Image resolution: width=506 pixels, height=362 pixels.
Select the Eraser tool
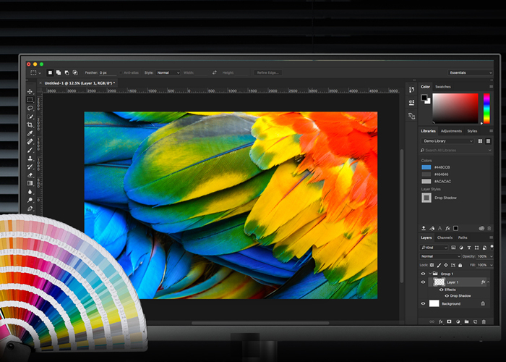click(x=30, y=175)
